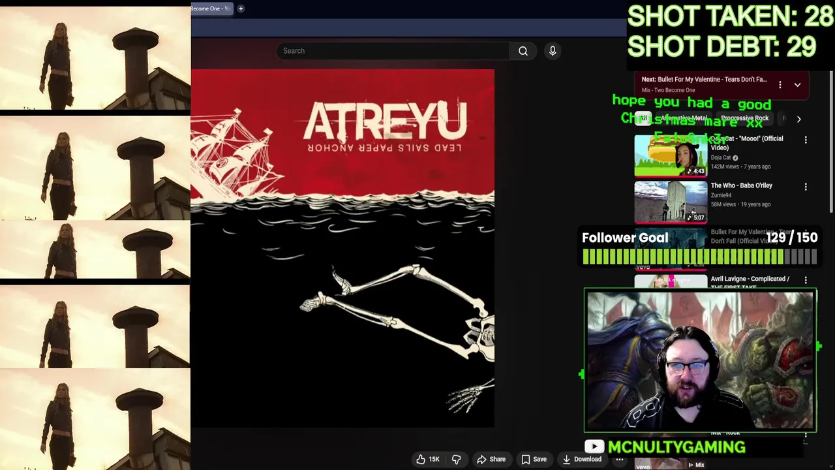This screenshot has width=835, height=470.
Task: Click the Atreyu album art video player
Action: 342,248
